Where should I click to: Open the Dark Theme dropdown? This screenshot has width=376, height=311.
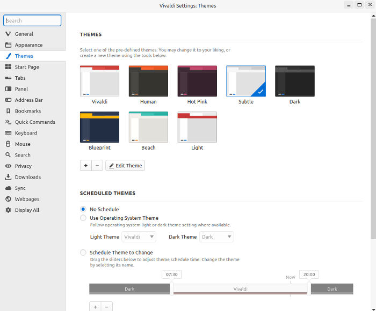tap(216, 237)
